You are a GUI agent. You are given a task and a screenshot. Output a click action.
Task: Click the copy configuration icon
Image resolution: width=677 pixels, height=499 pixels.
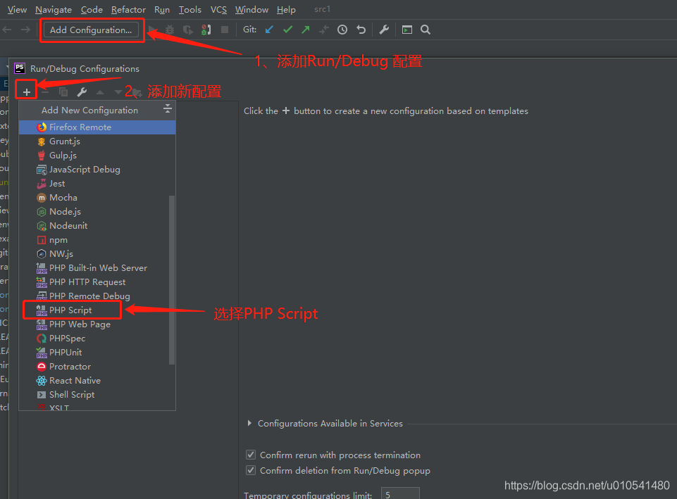click(x=63, y=92)
